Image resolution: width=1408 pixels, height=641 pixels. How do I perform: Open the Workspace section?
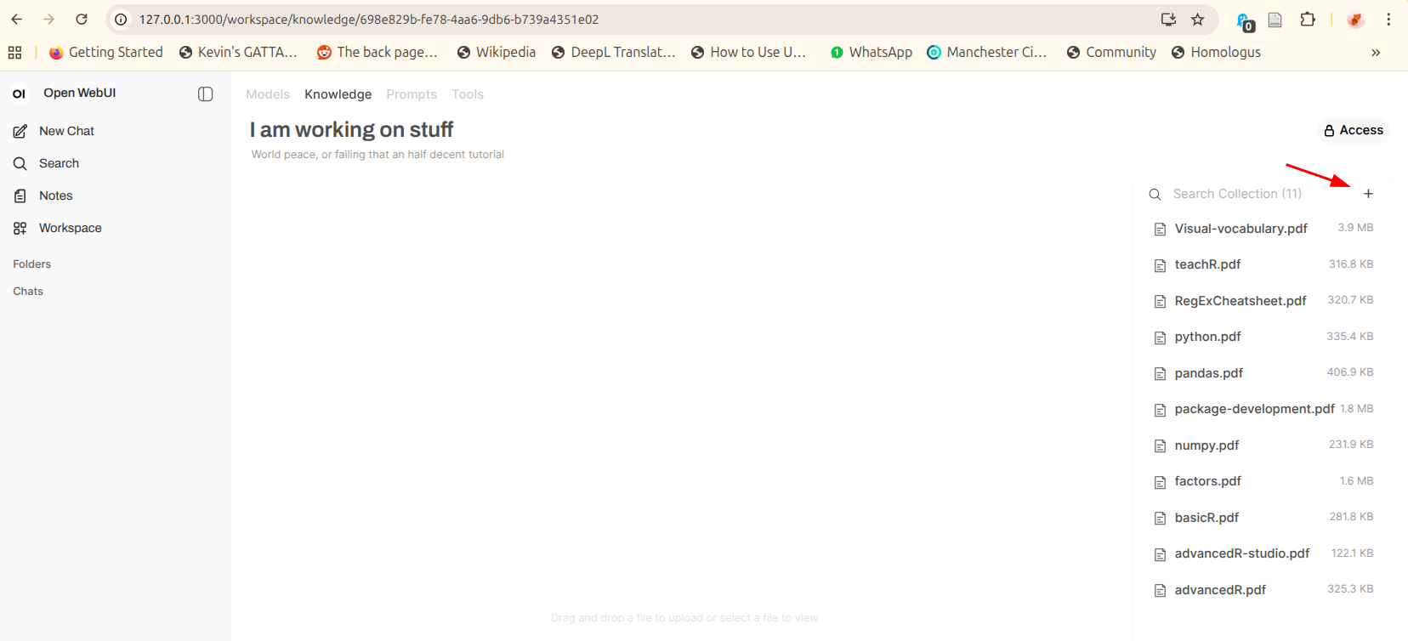(70, 228)
